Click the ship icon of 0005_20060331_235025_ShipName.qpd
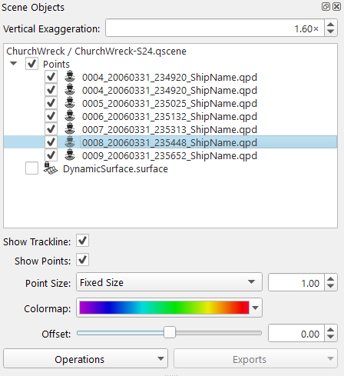Viewport: 344px width, 376px height. point(70,103)
